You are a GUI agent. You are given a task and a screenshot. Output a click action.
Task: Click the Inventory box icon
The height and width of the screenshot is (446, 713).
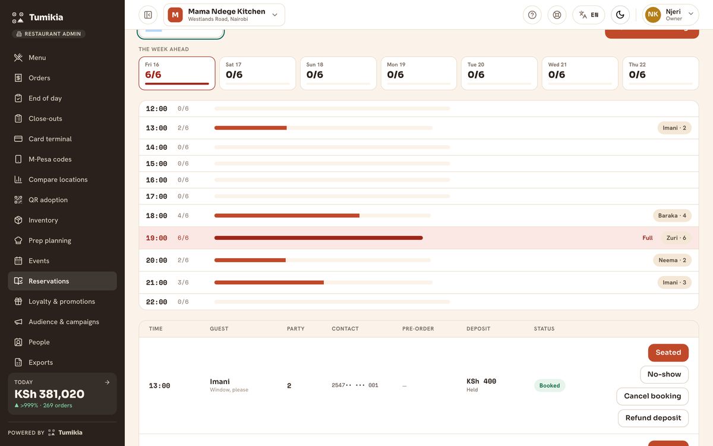(x=18, y=220)
